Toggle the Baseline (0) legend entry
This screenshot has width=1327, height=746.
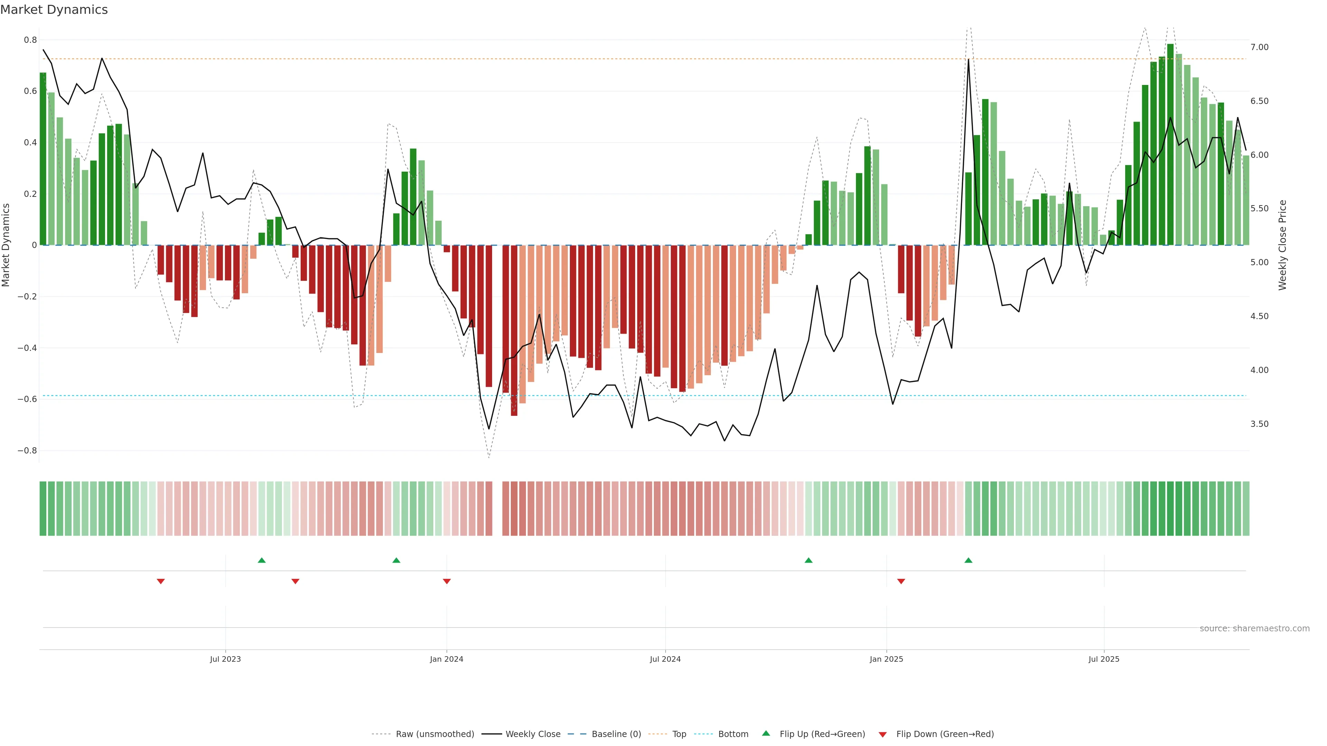616,734
